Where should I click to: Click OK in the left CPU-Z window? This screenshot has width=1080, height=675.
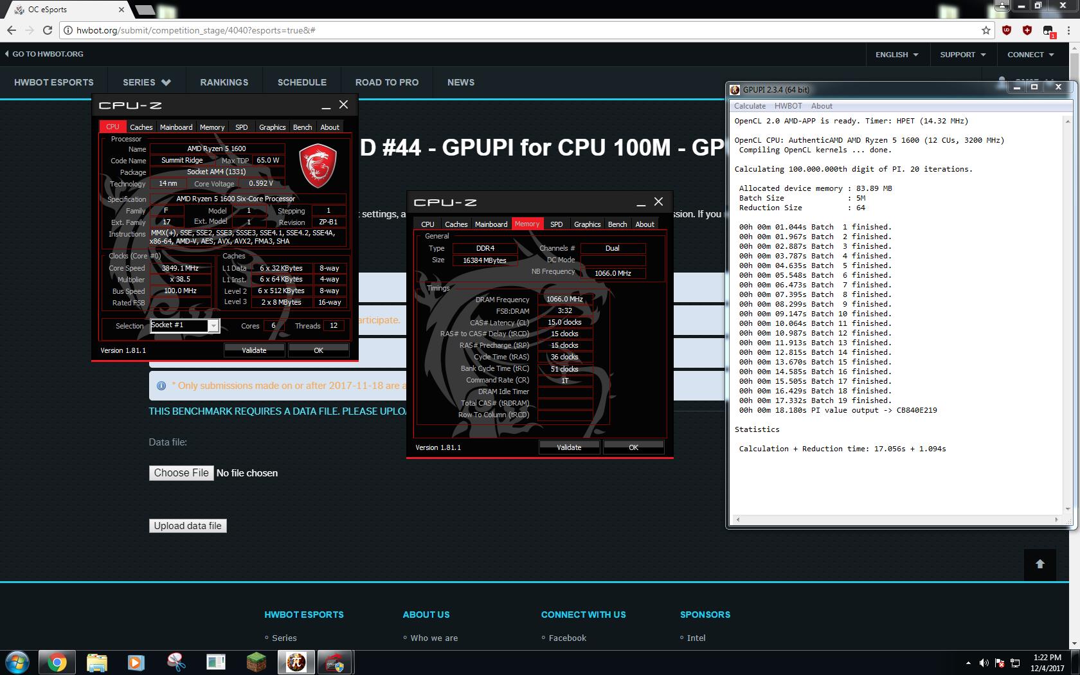tap(318, 350)
